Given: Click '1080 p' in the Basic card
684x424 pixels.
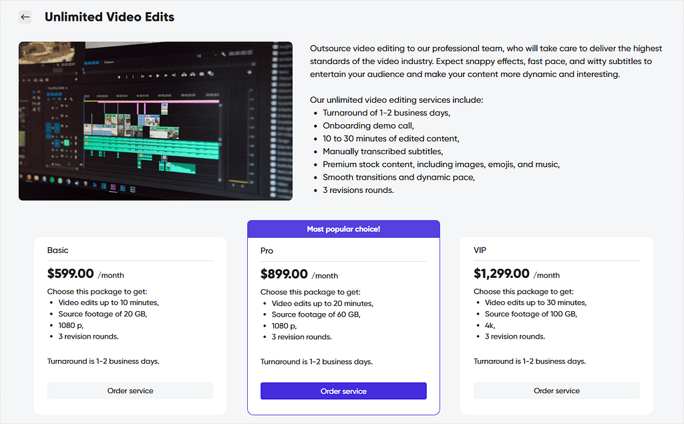Looking at the screenshot, I should pyautogui.click(x=71, y=325).
